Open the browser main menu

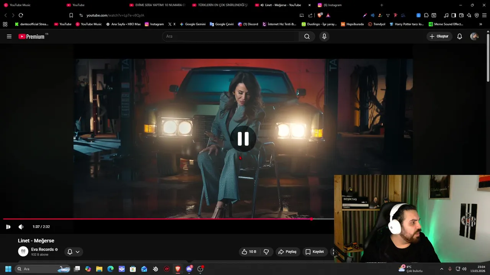pyautogui.click(x=485, y=15)
